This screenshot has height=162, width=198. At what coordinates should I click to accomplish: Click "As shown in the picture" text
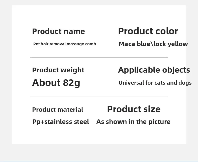pos(133,122)
